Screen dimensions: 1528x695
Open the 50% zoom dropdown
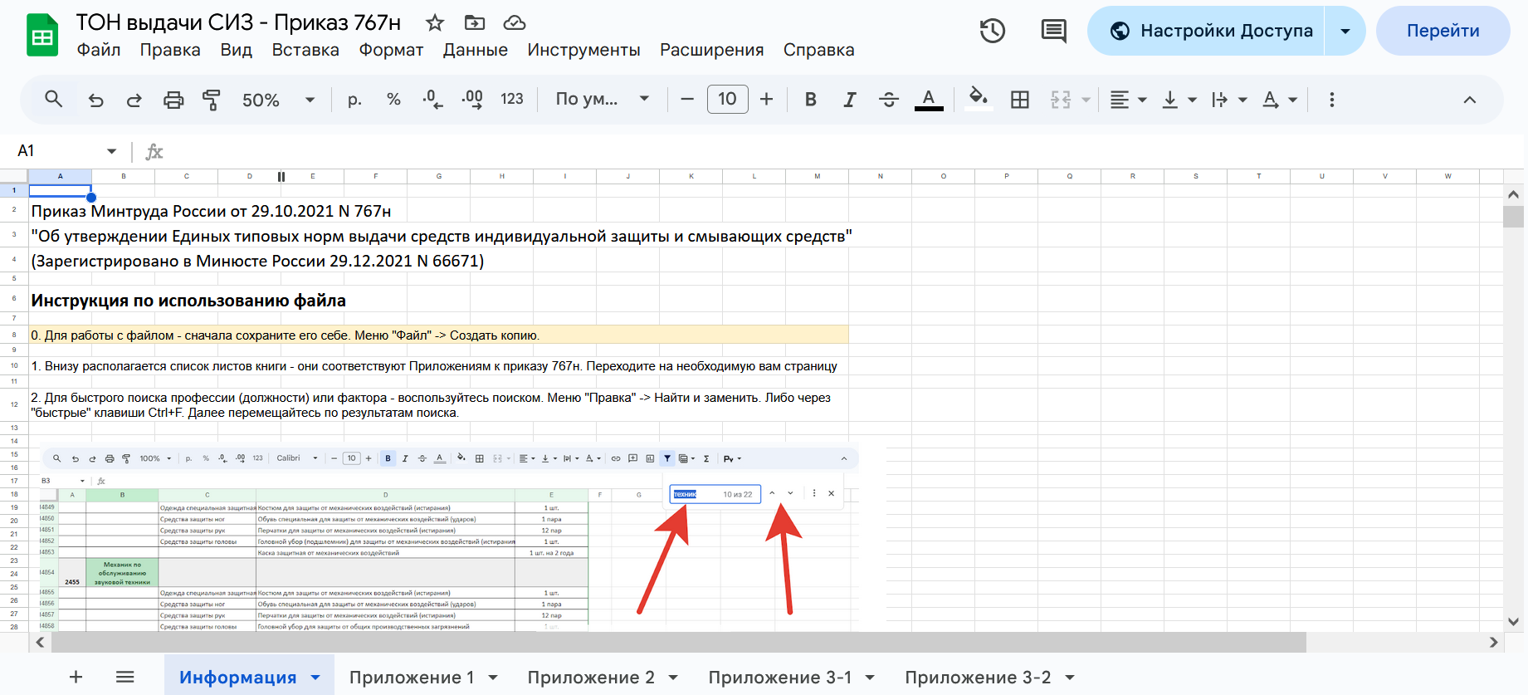[x=278, y=100]
